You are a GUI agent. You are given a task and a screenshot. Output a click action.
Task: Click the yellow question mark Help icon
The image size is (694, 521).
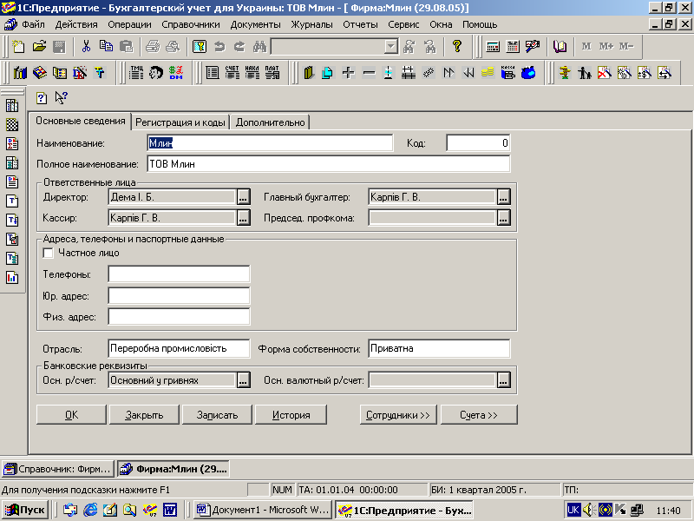pos(457,47)
